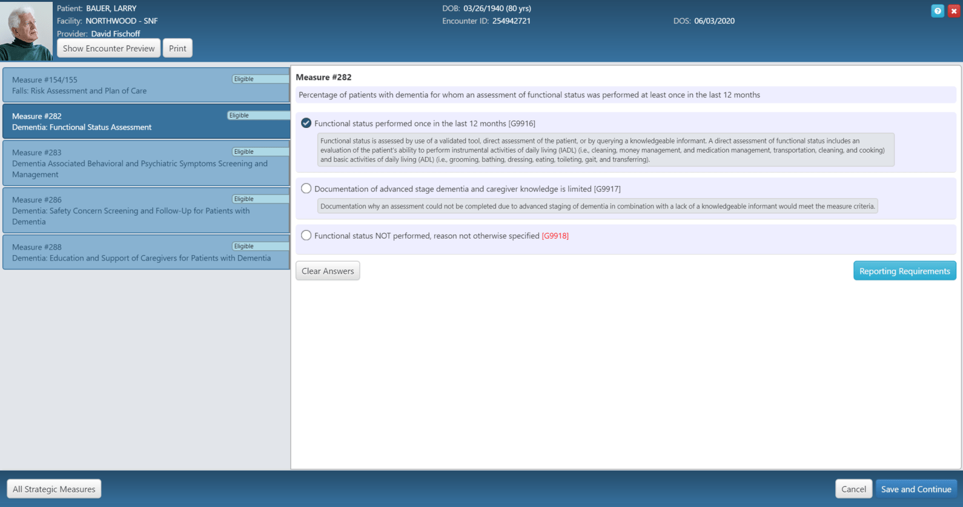This screenshot has width=963, height=507.
Task: Open the help question mark icon
Action: [x=938, y=11]
